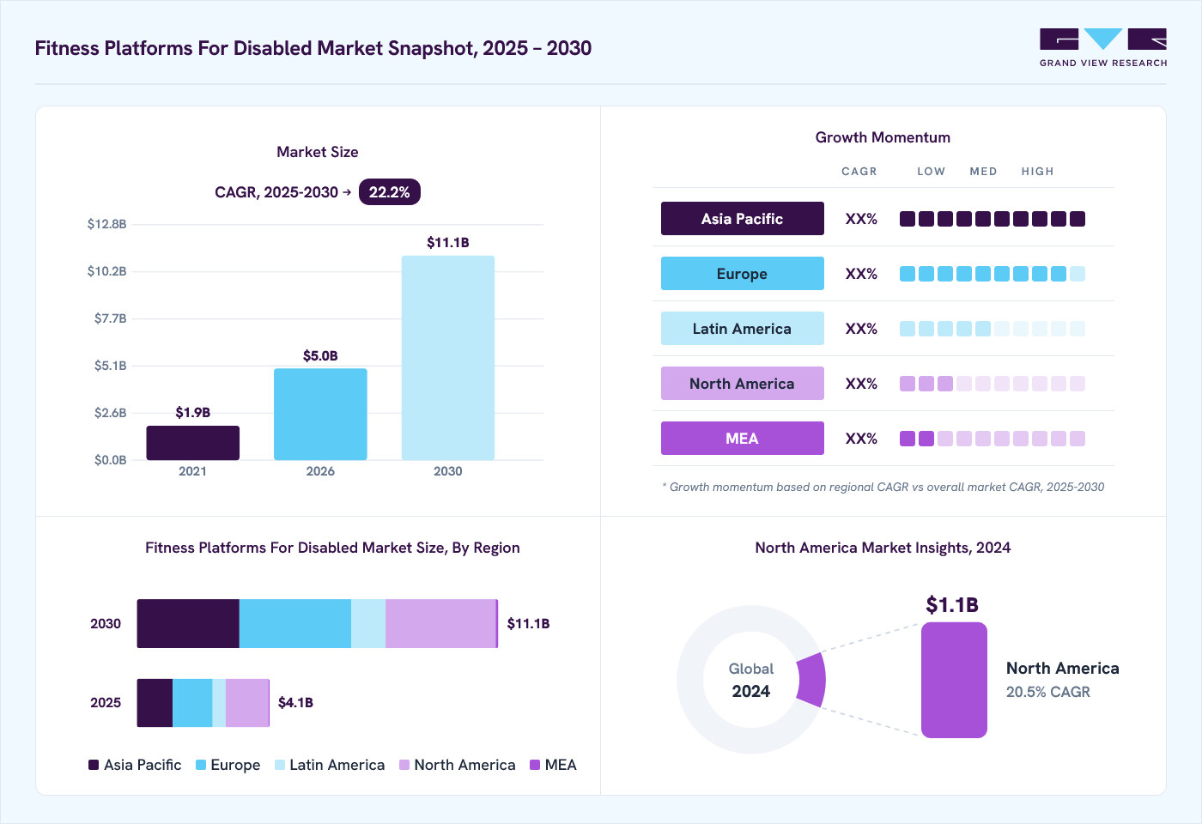Viewport: 1202px width, 824px height.
Task: Click the XX% value in the MEA row
Action: click(861, 439)
